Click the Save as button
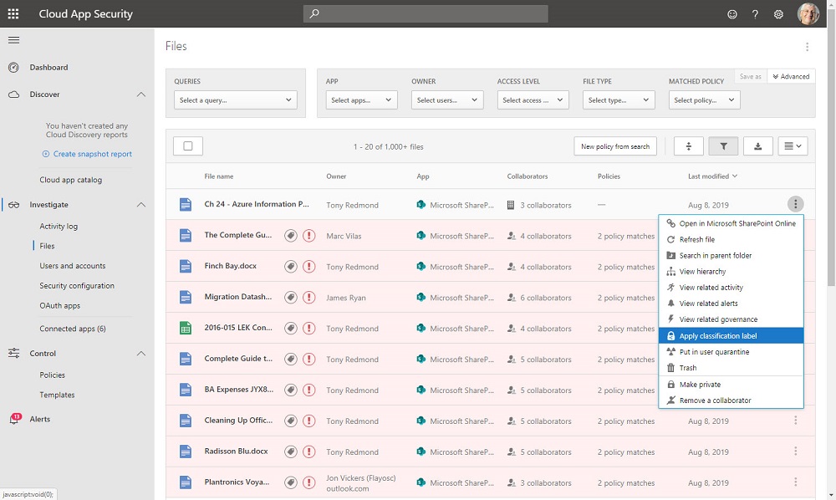836x500 pixels. [x=750, y=77]
